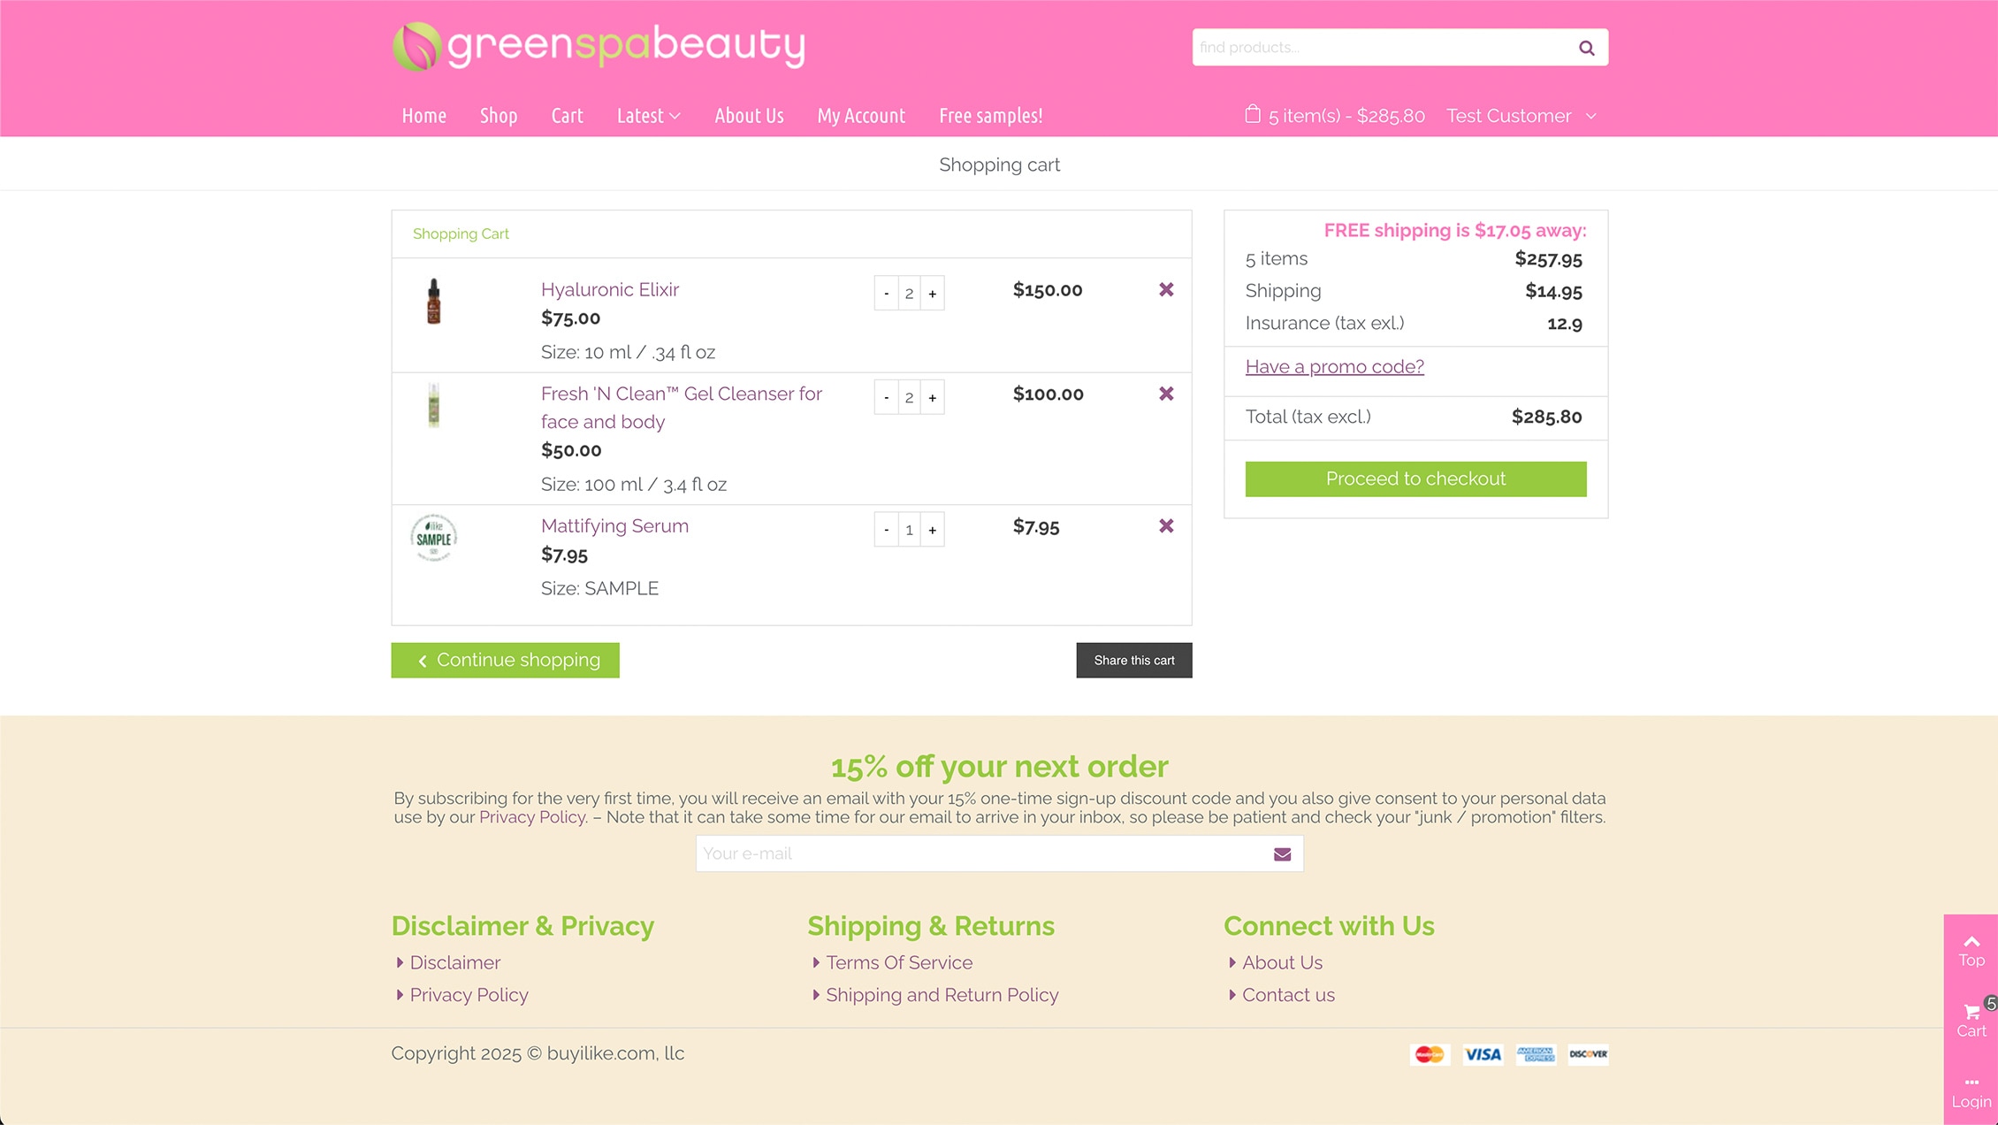The height and width of the screenshot is (1125, 1998).
Task: Open the header cart summary 5 item(s)
Action: (1335, 116)
